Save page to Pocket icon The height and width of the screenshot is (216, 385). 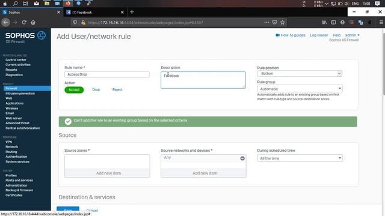(274, 22)
